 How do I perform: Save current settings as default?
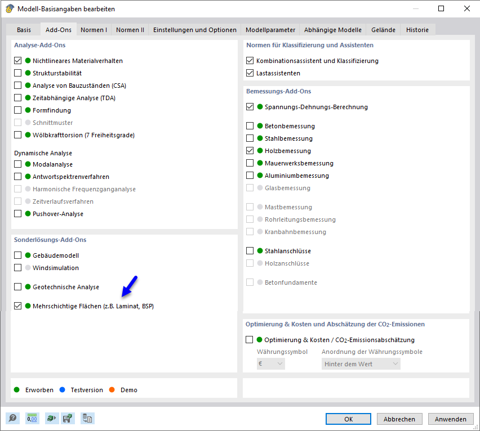68,418
